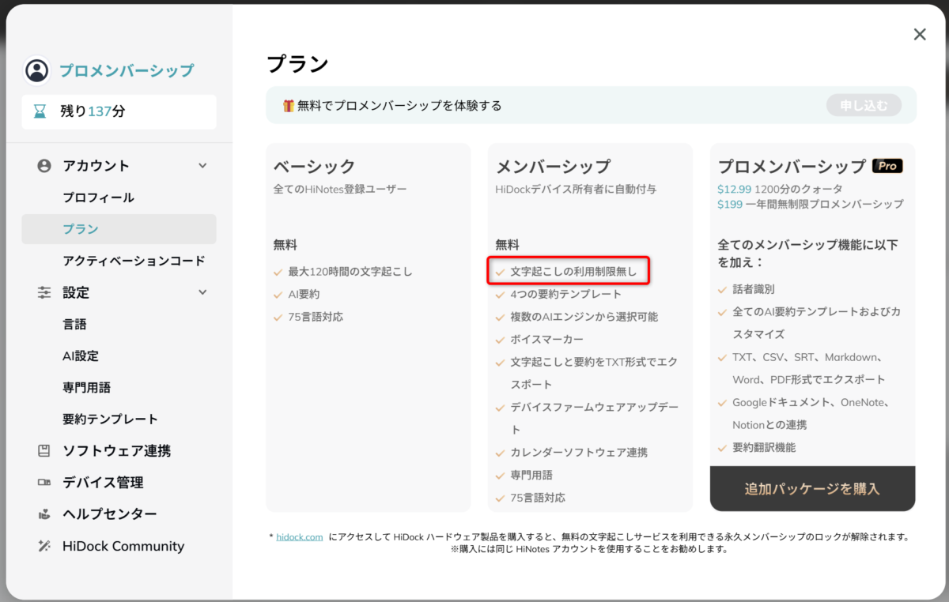Click 文字起こしの利用制限無し feature text
949x602 pixels.
(573, 272)
